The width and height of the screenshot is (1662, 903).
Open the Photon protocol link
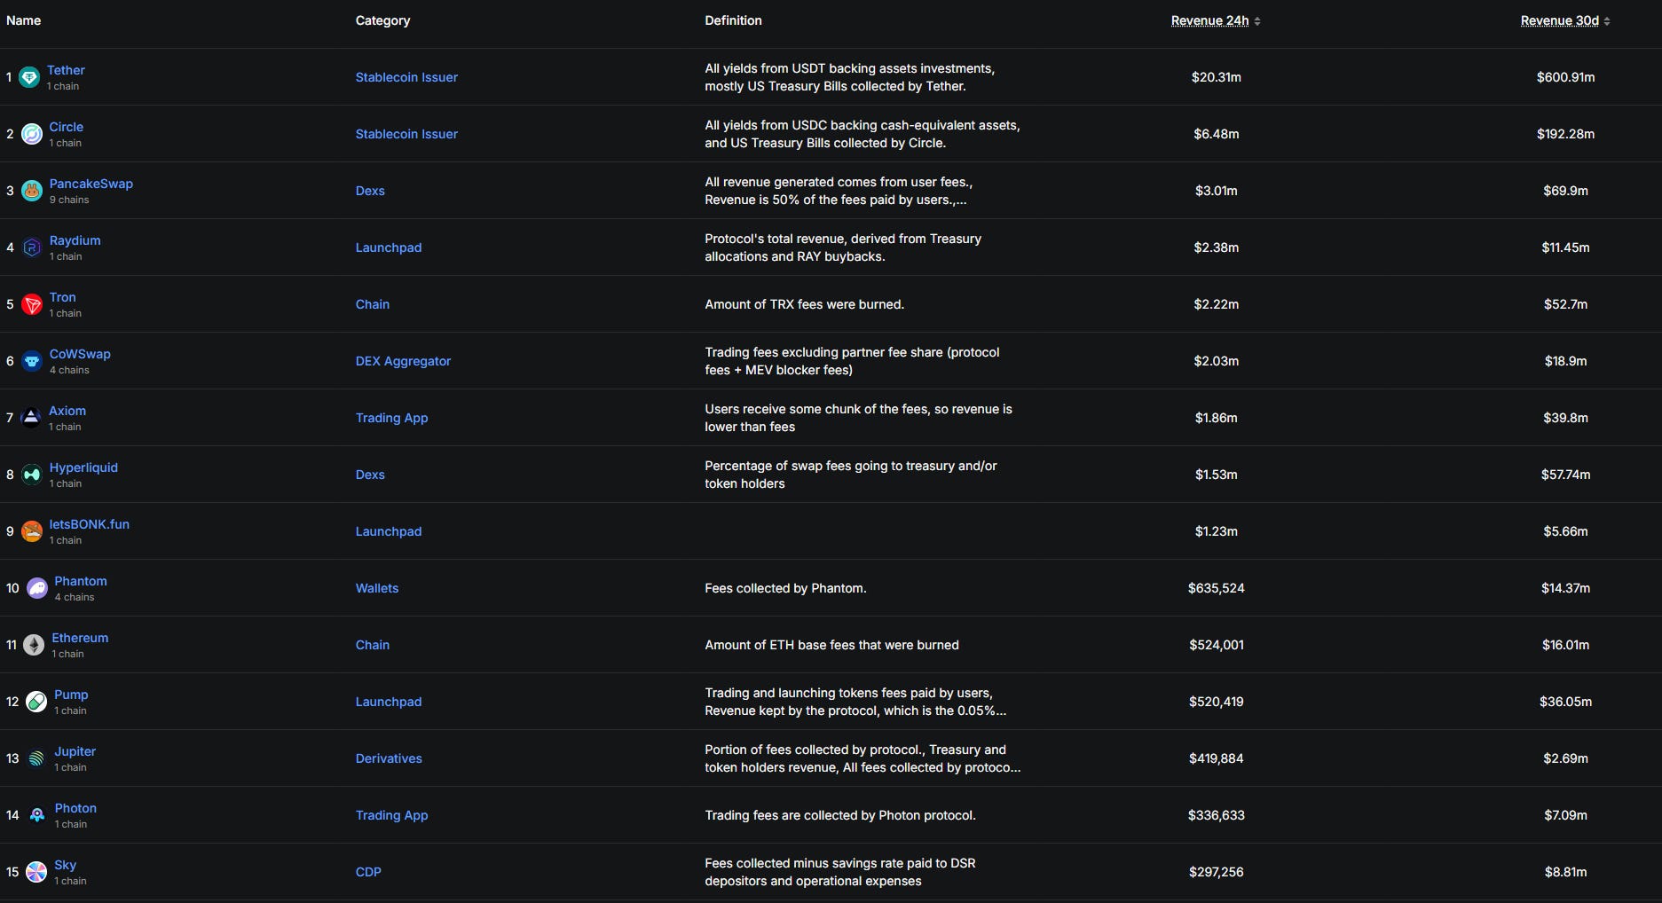tap(75, 808)
